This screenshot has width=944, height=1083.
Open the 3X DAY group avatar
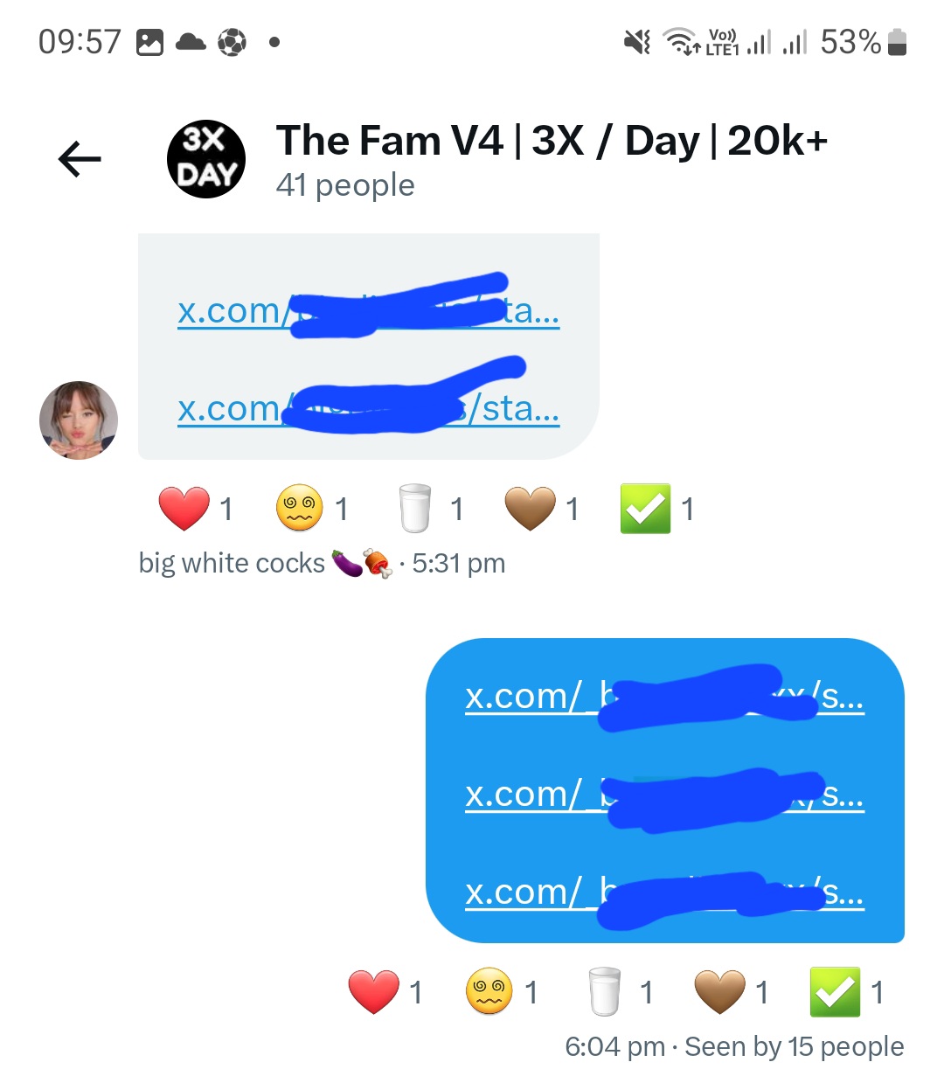tap(206, 159)
